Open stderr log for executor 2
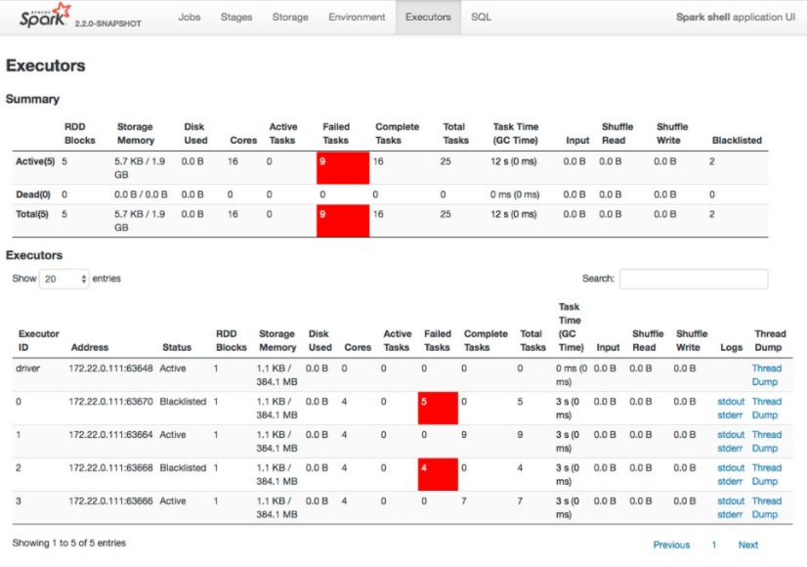This screenshot has height=567, width=807. click(x=730, y=482)
